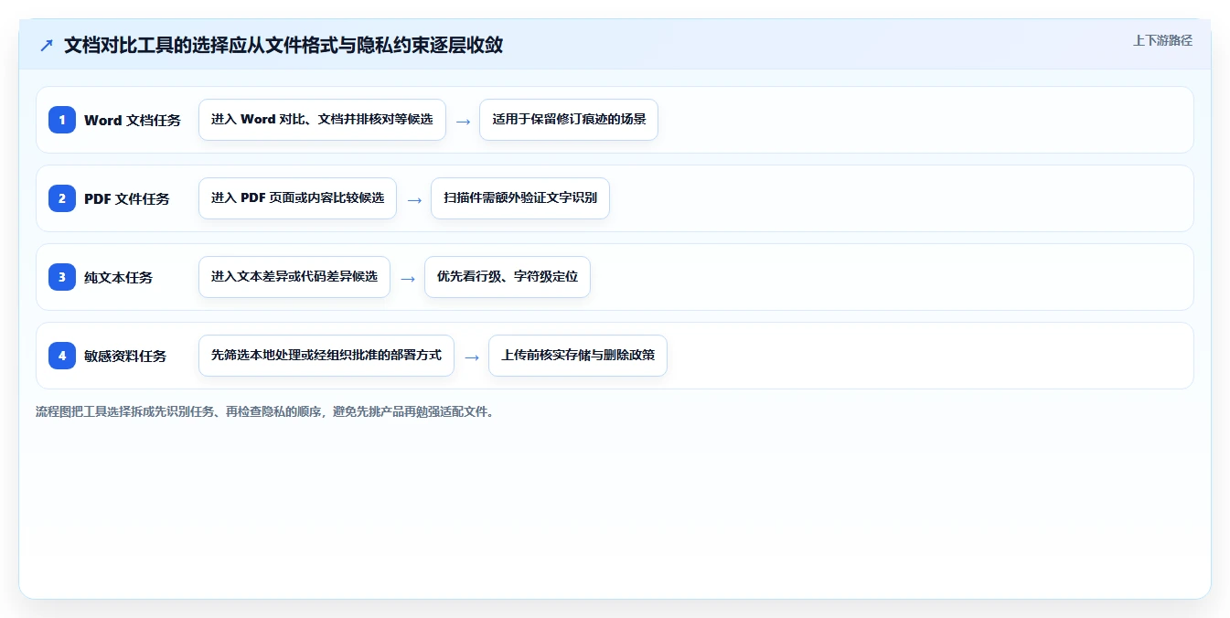This screenshot has width=1230, height=618.
Task: Select the 上下游路径 label
Action: 1162,40
